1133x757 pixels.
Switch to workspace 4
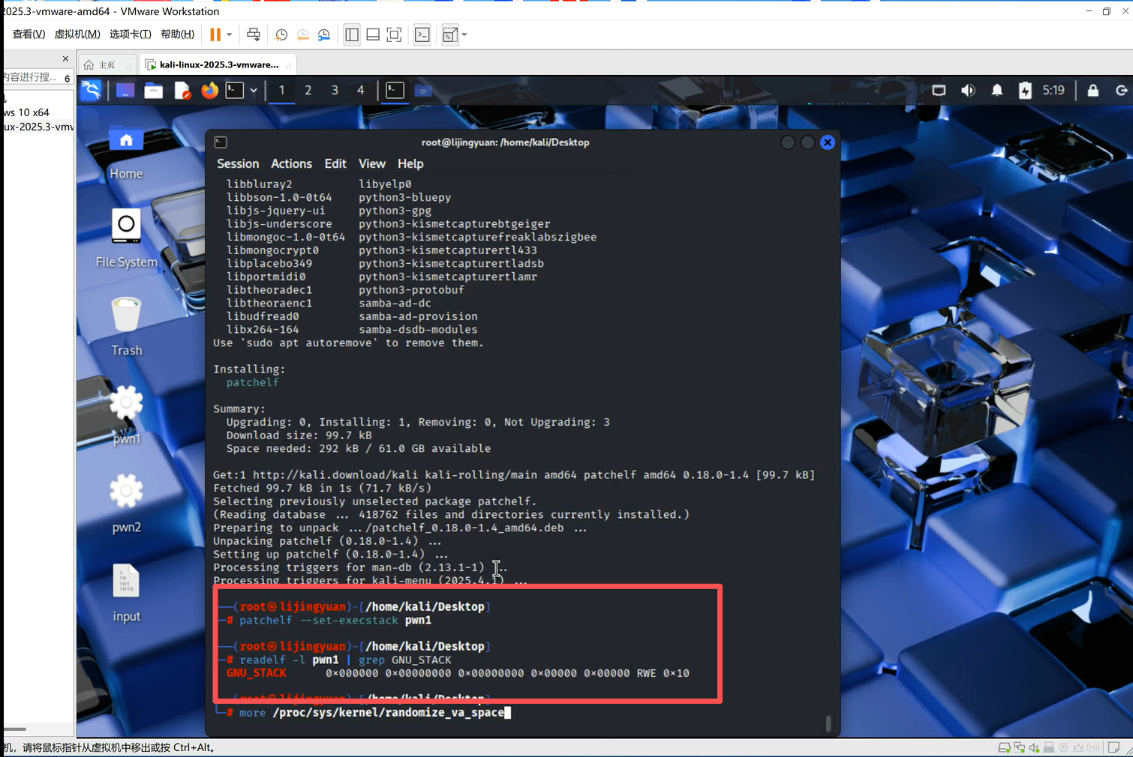(x=360, y=90)
